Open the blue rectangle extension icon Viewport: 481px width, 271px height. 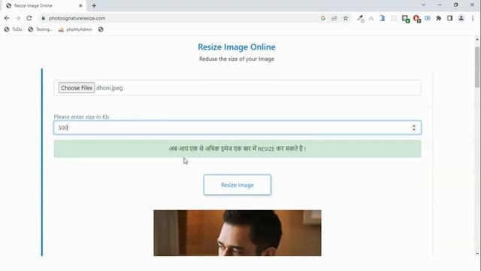click(x=428, y=18)
